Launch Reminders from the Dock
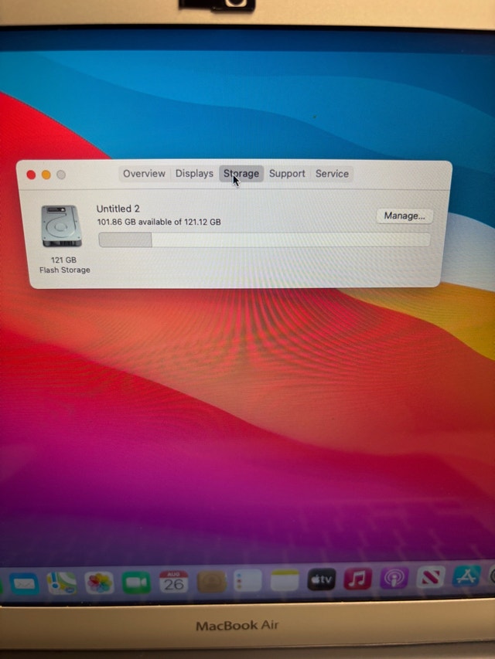The height and width of the screenshot is (659, 495). (x=247, y=580)
